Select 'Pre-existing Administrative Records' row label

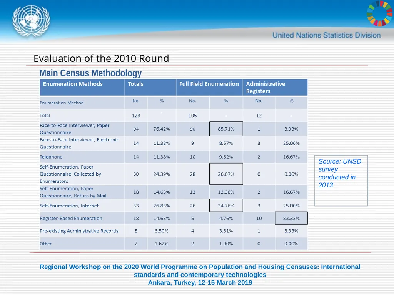[79, 231]
